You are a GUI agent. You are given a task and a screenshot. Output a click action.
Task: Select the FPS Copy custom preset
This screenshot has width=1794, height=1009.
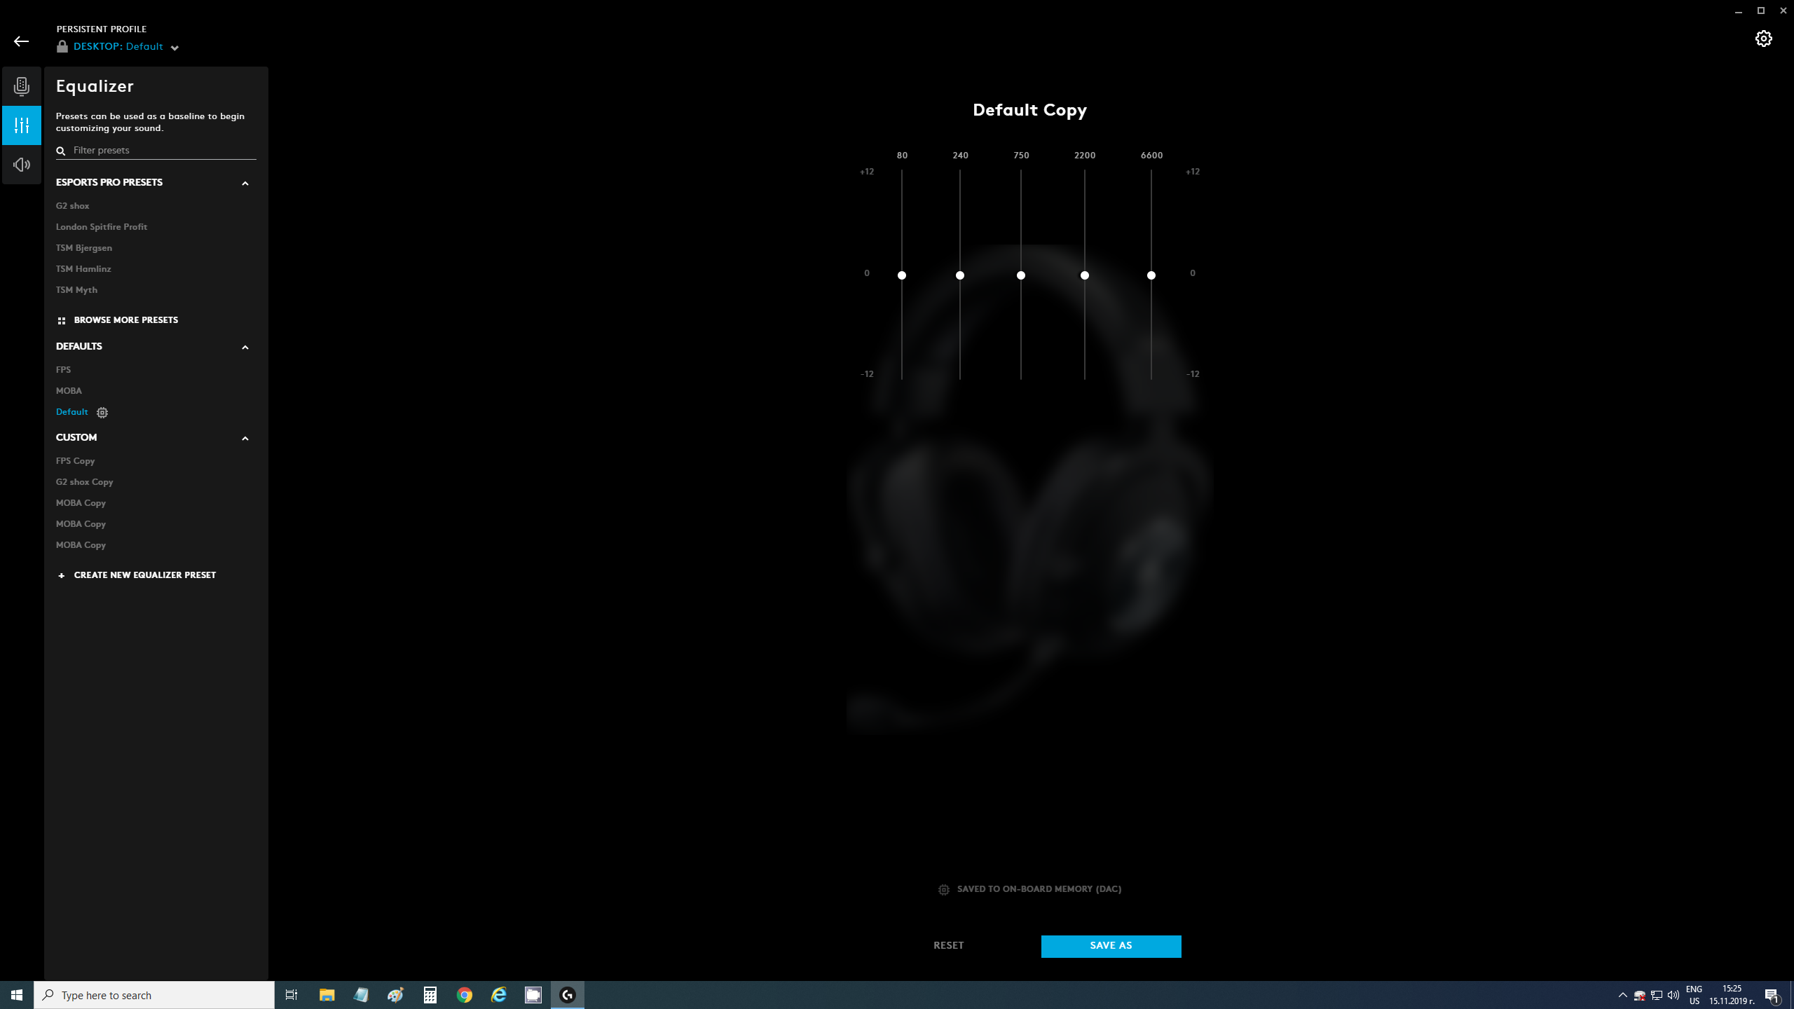tap(76, 461)
